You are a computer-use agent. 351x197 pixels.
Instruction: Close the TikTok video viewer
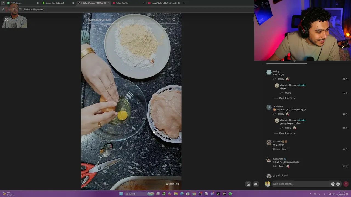pyautogui.click(x=6, y=19)
